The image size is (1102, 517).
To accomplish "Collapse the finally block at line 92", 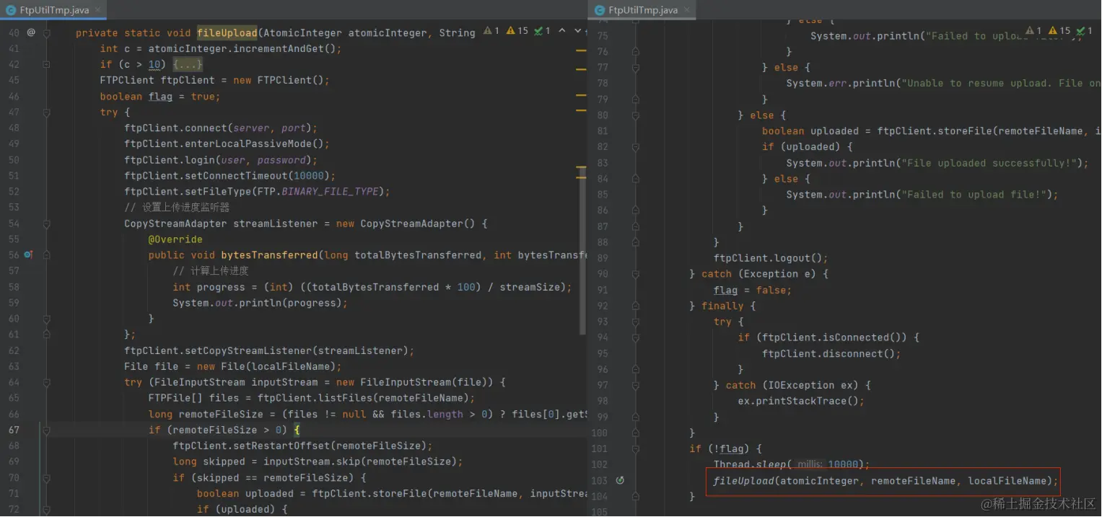I will pyautogui.click(x=636, y=306).
